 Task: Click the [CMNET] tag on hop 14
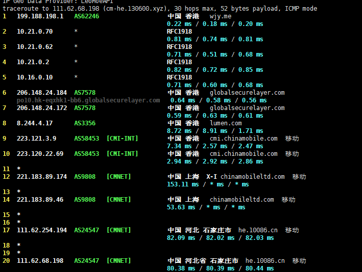[x=118, y=200]
